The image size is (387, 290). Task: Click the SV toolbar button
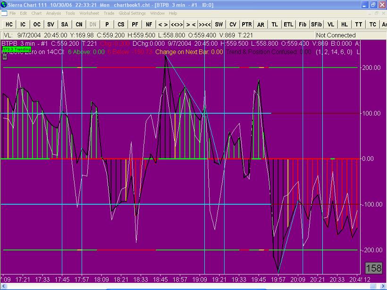[50, 25]
